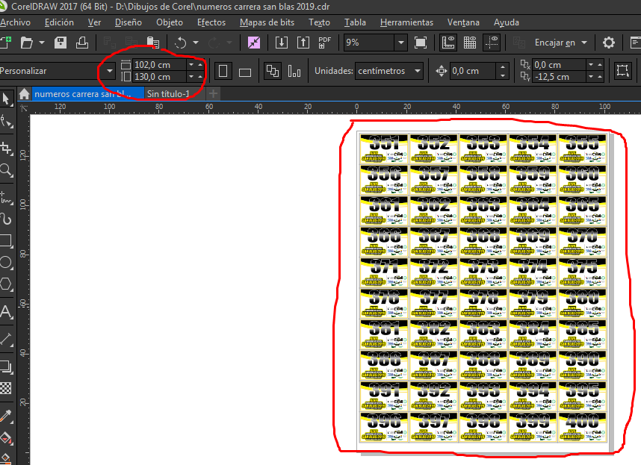Viewport: 641px width, 465px height.
Task: Open the Edición menu
Action: click(59, 22)
